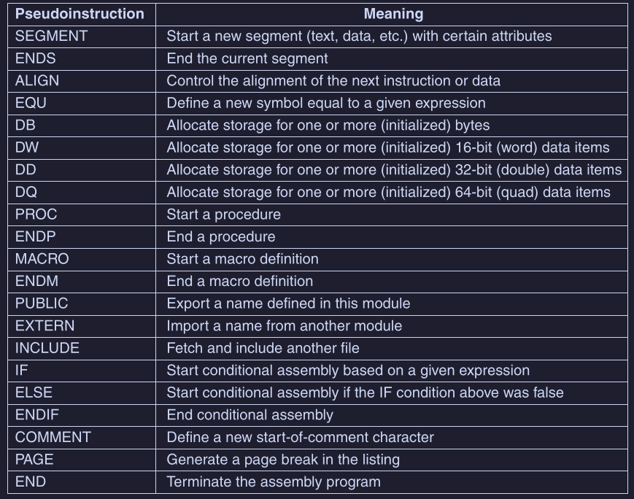Viewport: 634px width, 499px height.
Task: Click the 'End a procedure' meaning text
Action: pyautogui.click(x=221, y=237)
